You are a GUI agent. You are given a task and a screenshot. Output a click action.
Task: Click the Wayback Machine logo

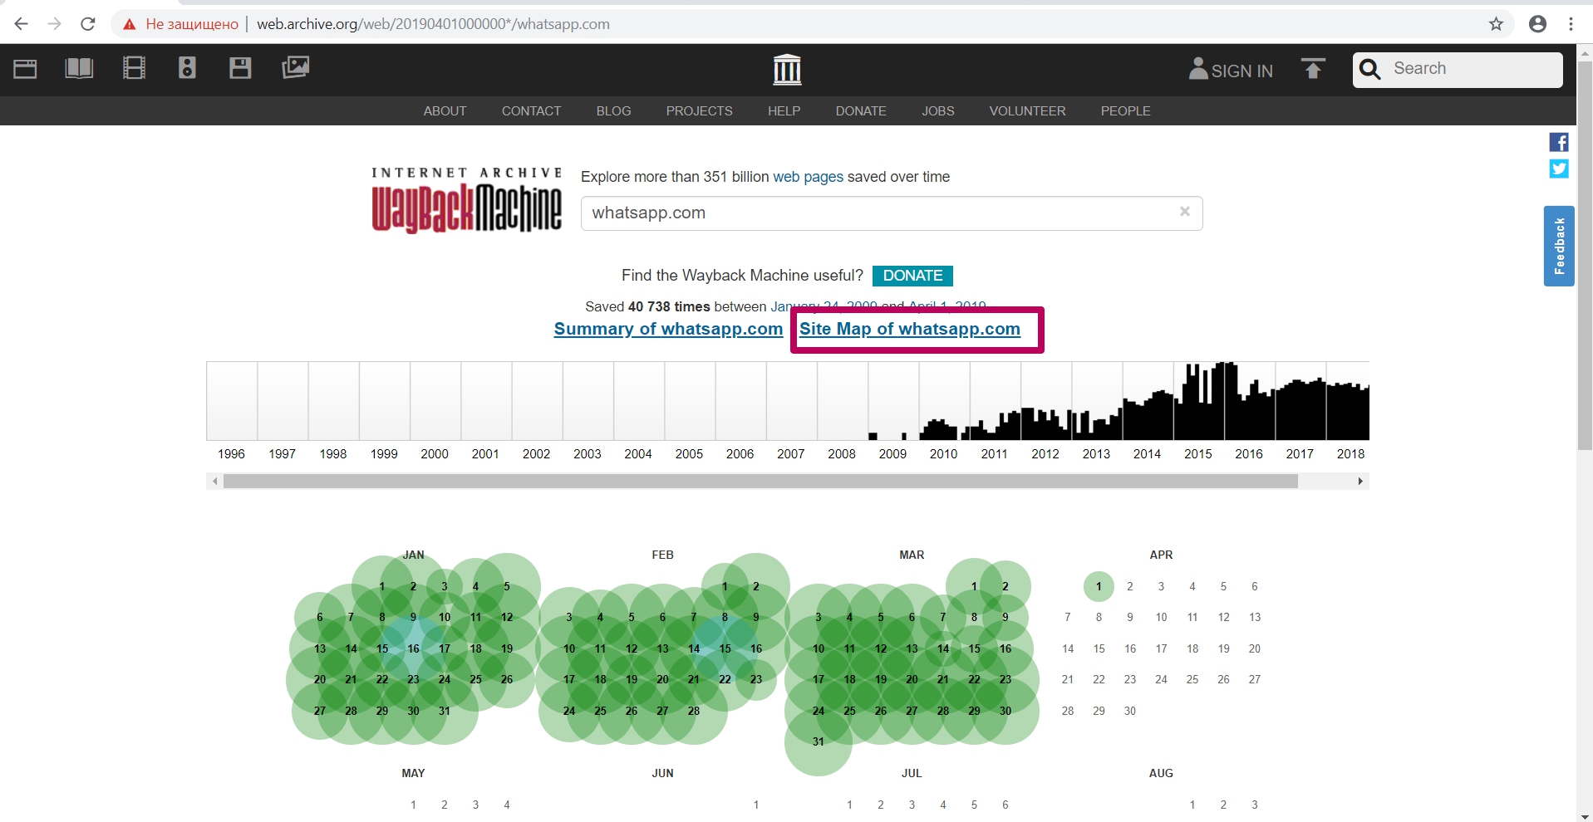(x=466, y=200)
